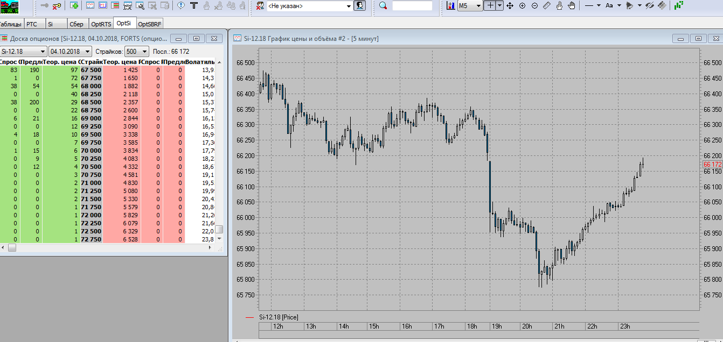
Task: Click the window icon with magnifier
Action: click(140, 5)
